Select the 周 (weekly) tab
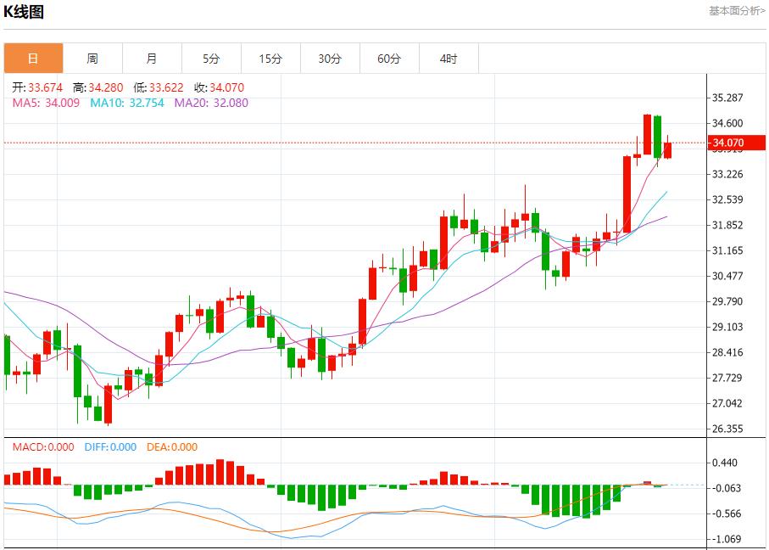The image size is (769, 550). click(92, 59)
